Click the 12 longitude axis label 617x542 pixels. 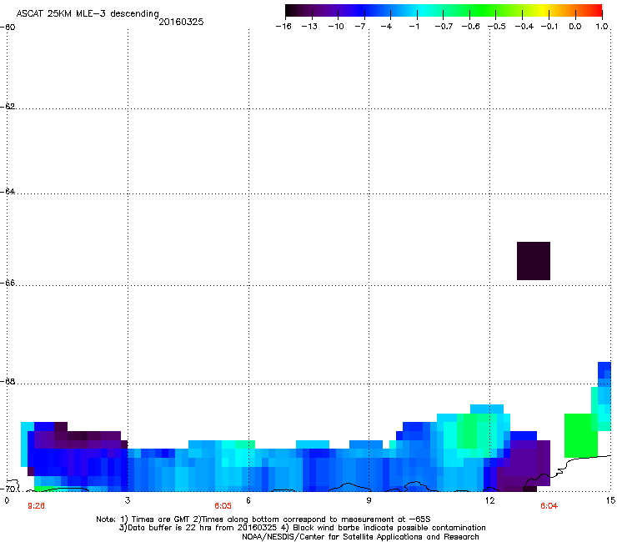pyautogui.click(x=490, y=500)
